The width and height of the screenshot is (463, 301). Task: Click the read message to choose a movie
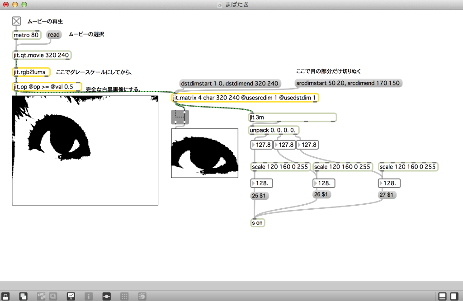53,34
